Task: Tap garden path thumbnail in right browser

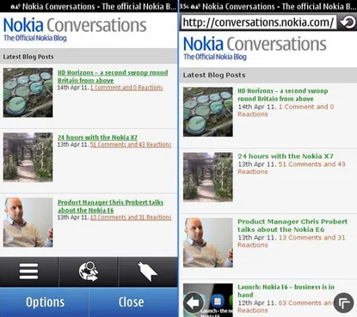Action: (208, 177)
